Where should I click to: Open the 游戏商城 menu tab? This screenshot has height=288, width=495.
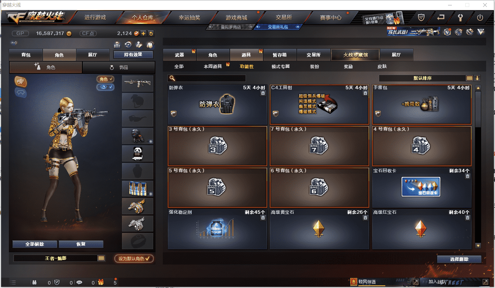pyautogui.click(x=236, y=17)
